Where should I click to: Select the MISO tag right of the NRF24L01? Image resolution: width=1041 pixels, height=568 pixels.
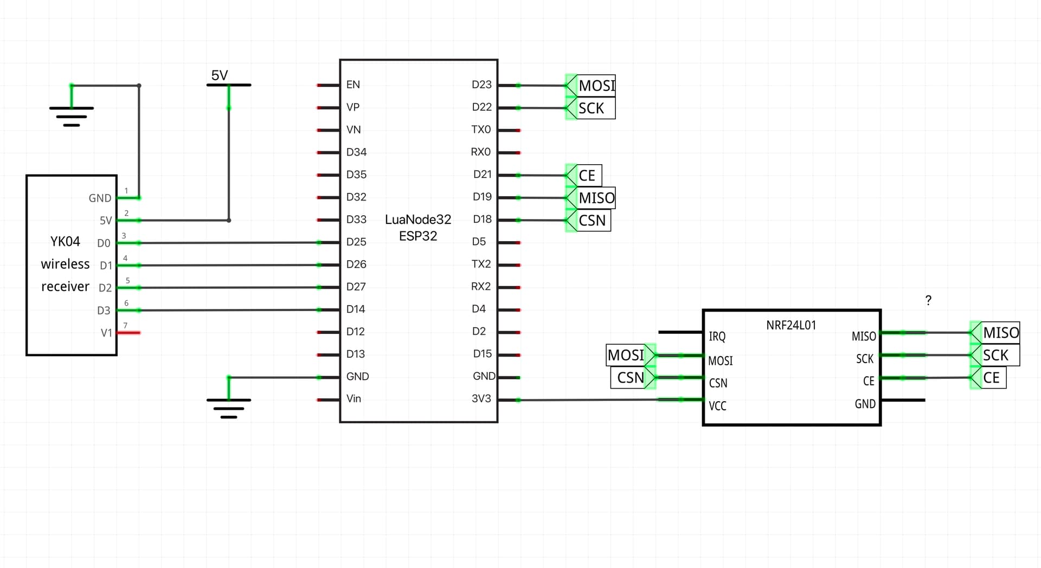pos(1001,333)
